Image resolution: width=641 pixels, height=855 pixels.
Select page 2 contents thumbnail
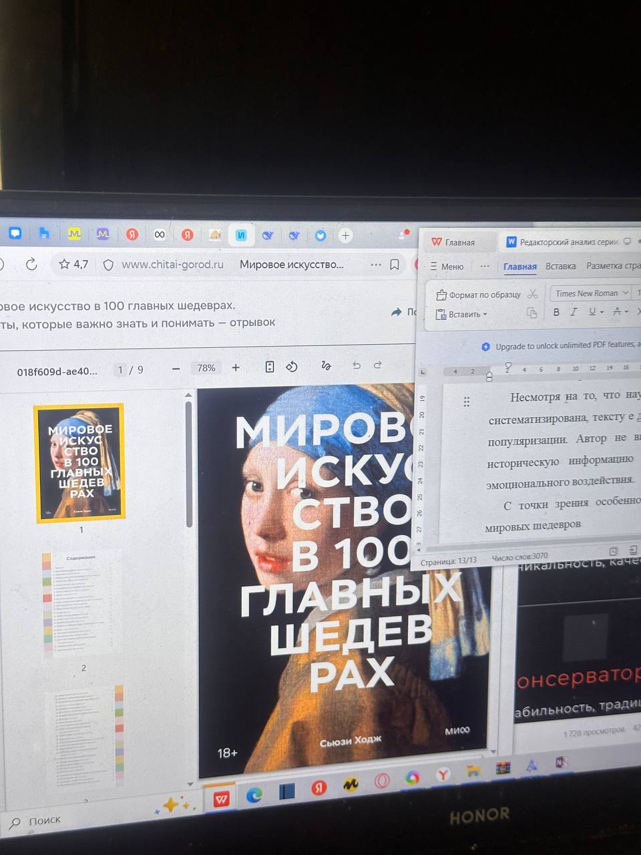pos(81,603)
